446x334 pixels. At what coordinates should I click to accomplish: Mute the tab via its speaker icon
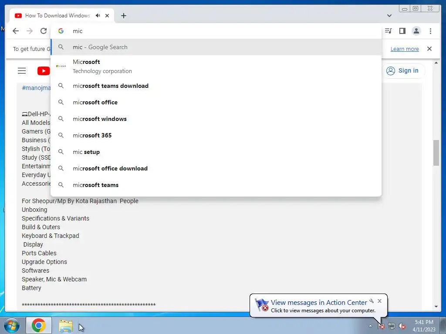pyautogui.click(x=98, y=16)
